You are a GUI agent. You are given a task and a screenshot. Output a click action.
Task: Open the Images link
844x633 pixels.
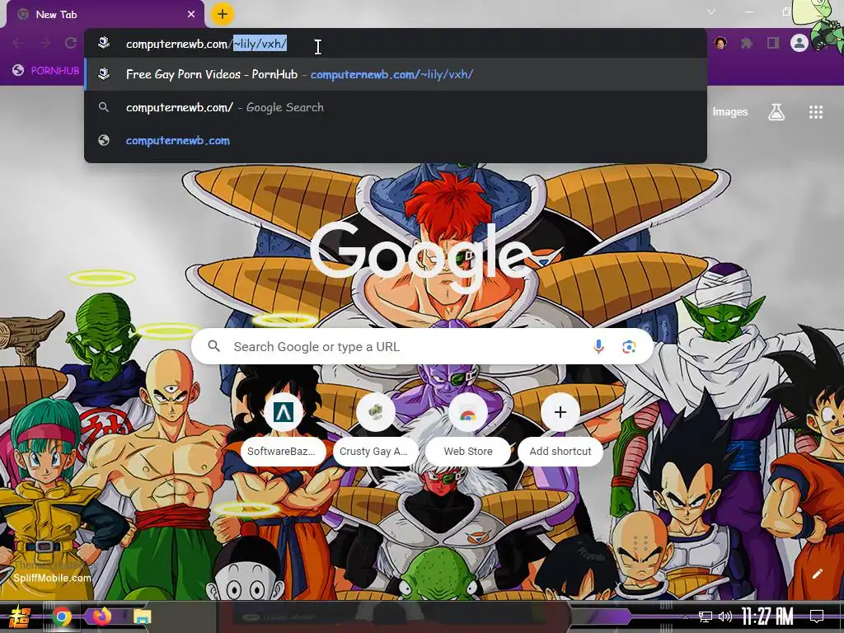click(730, 112)
